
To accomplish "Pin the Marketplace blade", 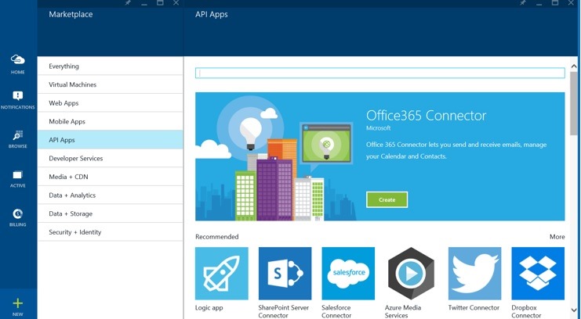I will pos(128,2).
